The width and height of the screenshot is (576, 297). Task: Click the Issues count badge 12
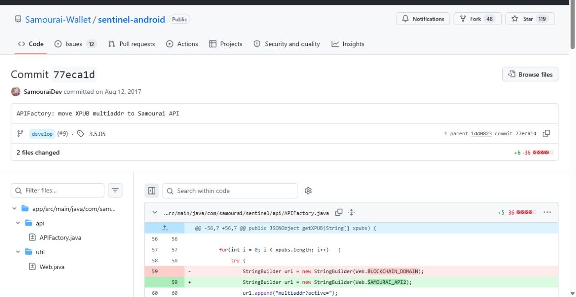[92, 44]
